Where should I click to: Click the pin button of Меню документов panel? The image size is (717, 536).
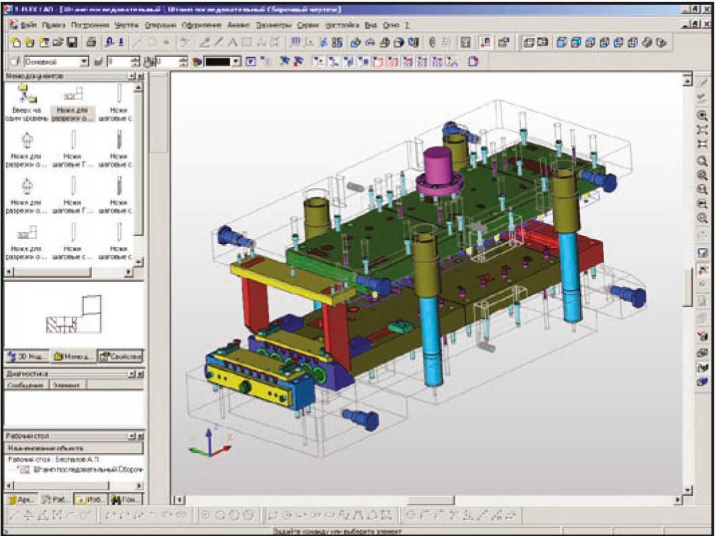[x=132, y=76]
